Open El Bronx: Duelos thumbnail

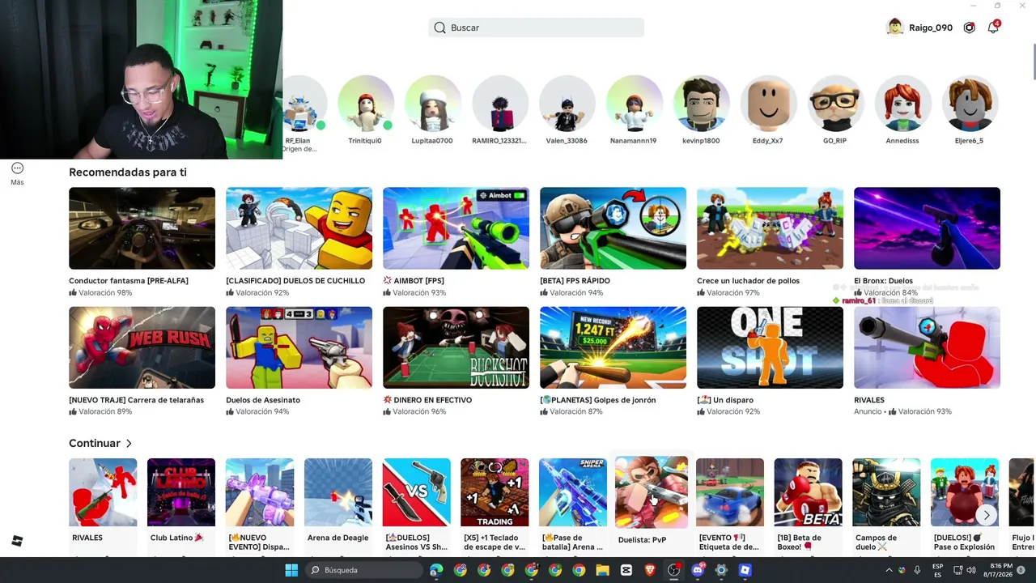[x=927, y=228]
